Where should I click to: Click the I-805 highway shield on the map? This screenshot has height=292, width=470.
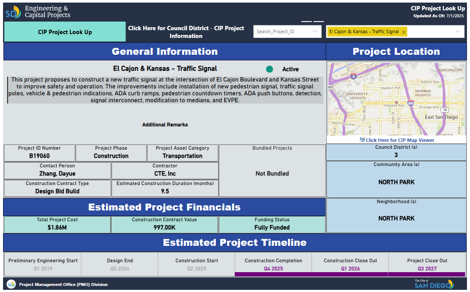(410, 104)
